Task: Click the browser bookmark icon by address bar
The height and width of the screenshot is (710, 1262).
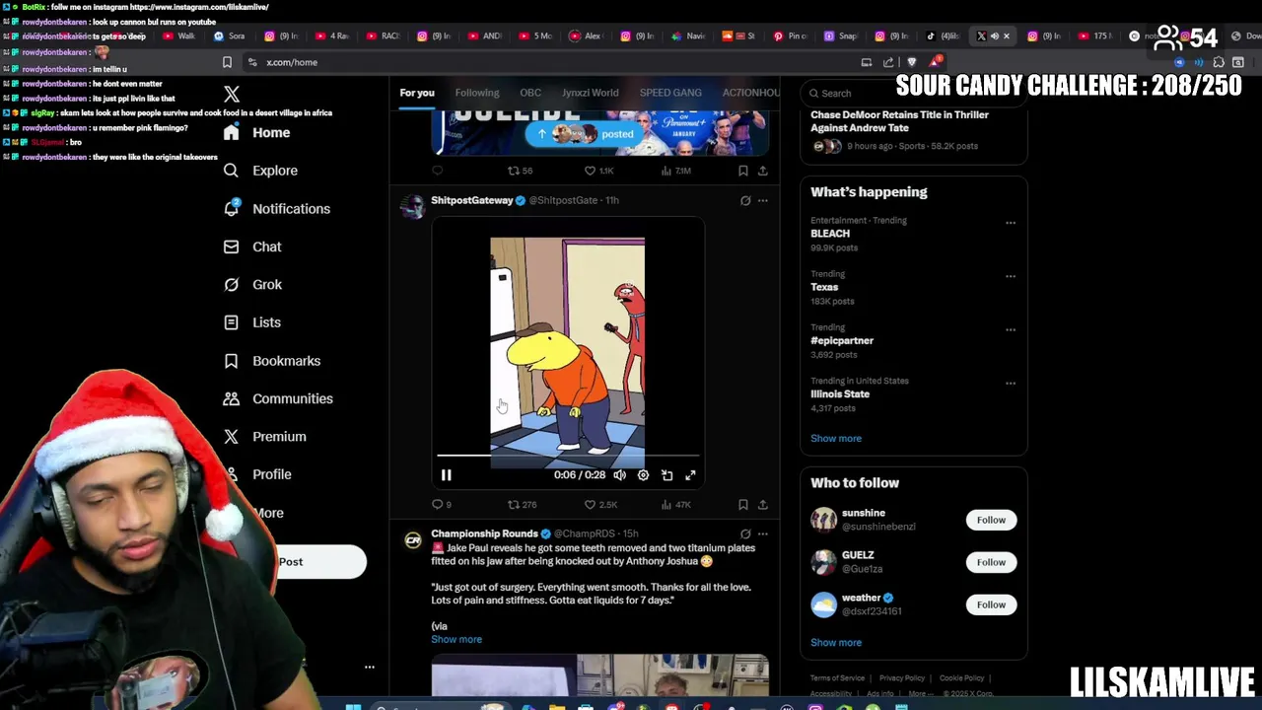Action: [x=227, y=62]
